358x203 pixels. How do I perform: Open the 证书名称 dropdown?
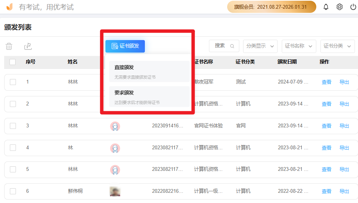pos(299,46)
